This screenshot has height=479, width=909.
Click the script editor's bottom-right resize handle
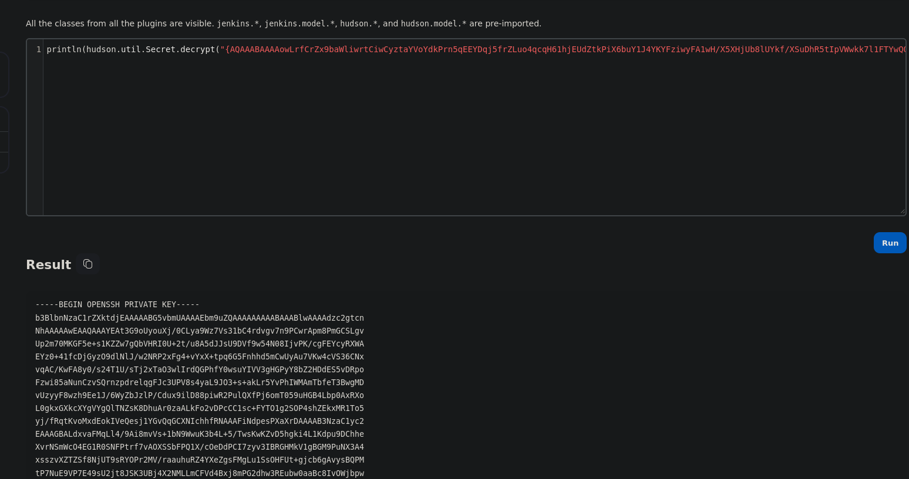[x=903, y=212]
